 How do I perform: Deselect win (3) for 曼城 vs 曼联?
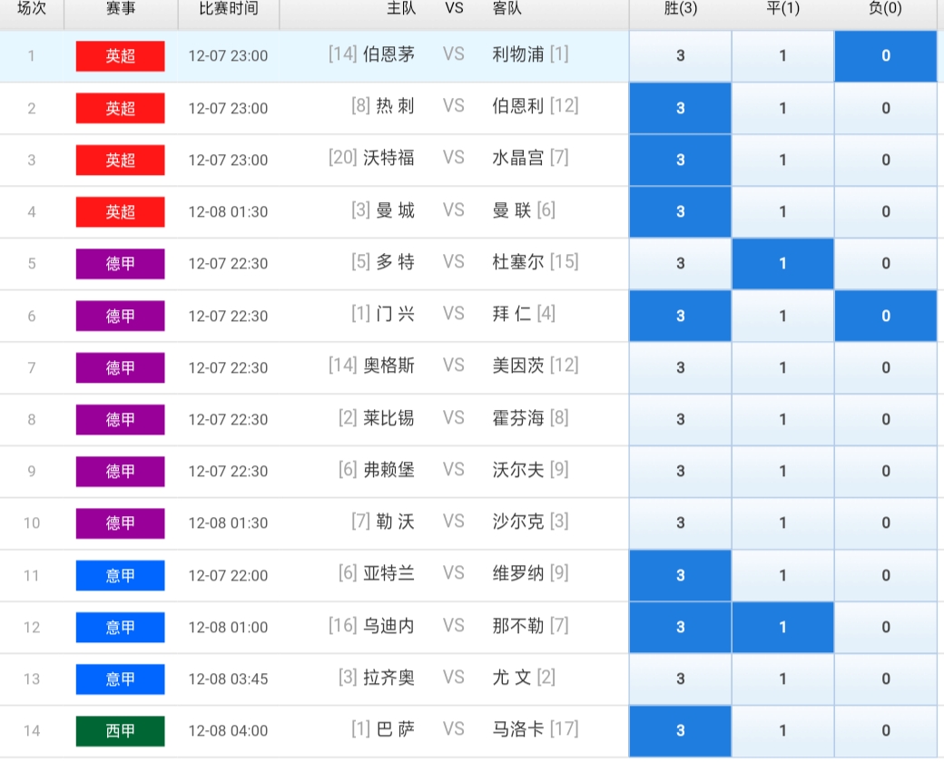click(680, 212)
